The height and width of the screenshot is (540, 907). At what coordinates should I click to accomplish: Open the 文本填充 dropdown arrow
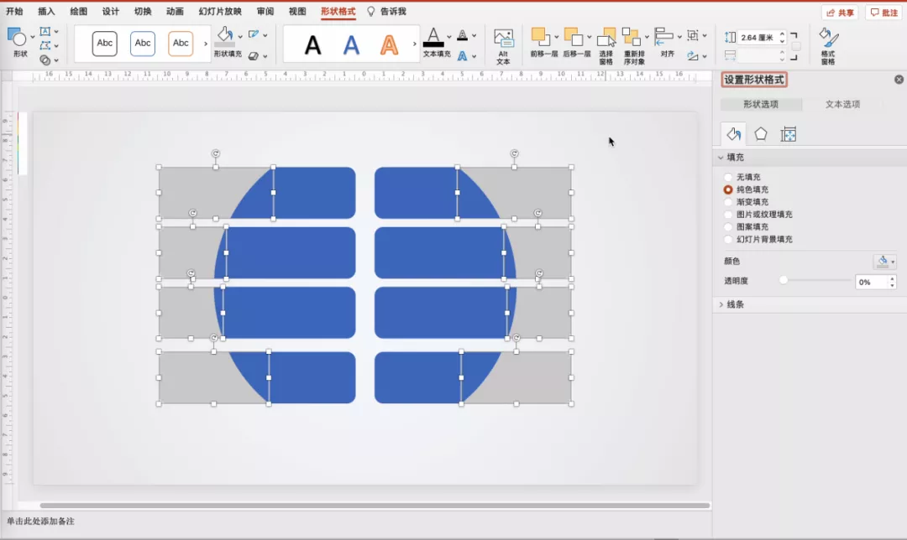point(448,36)
